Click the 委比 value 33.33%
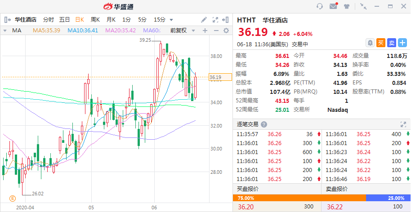The width and height of the screenshot is (411, 212). pos(396,74)
